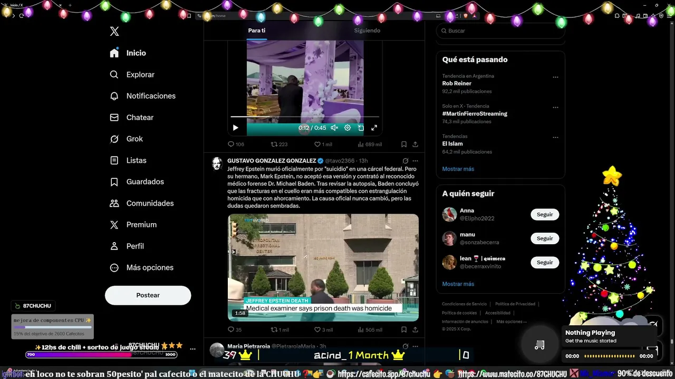Toggle picture-in-picture on video
Viewport: 675px width, 379px height.
pos(361,127)
